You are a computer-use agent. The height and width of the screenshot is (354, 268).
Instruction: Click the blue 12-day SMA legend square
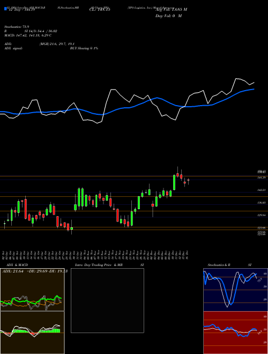click(6, 9)
